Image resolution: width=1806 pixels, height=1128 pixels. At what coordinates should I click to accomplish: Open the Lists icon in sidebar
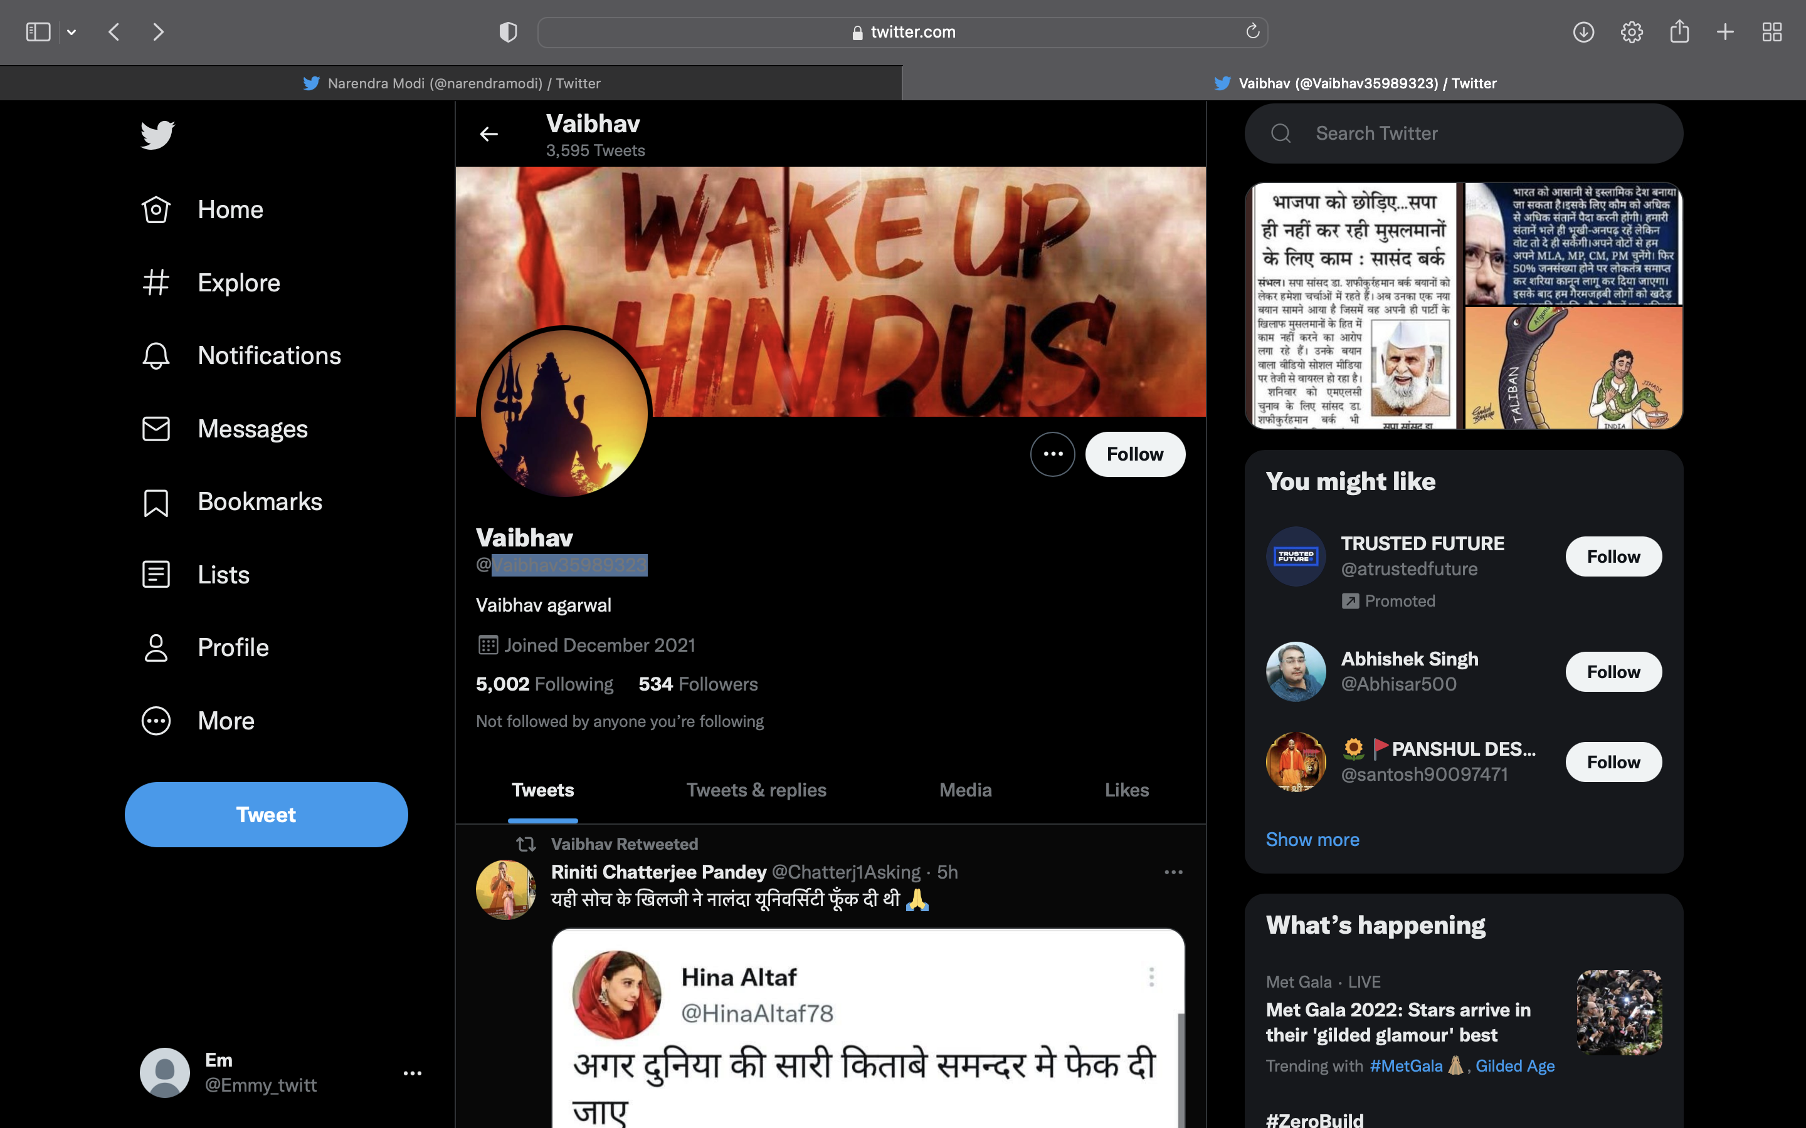coord(157,573)
